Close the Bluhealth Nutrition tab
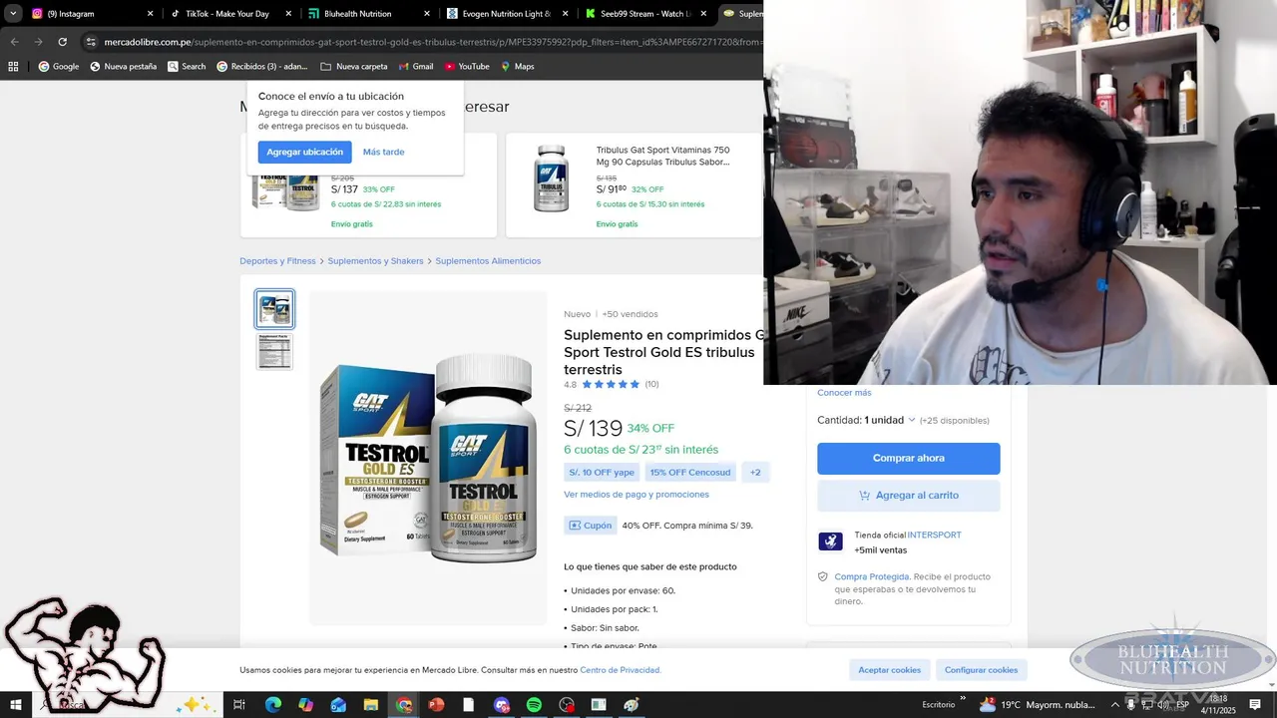 pyautogui.click(x=427, y=14)
